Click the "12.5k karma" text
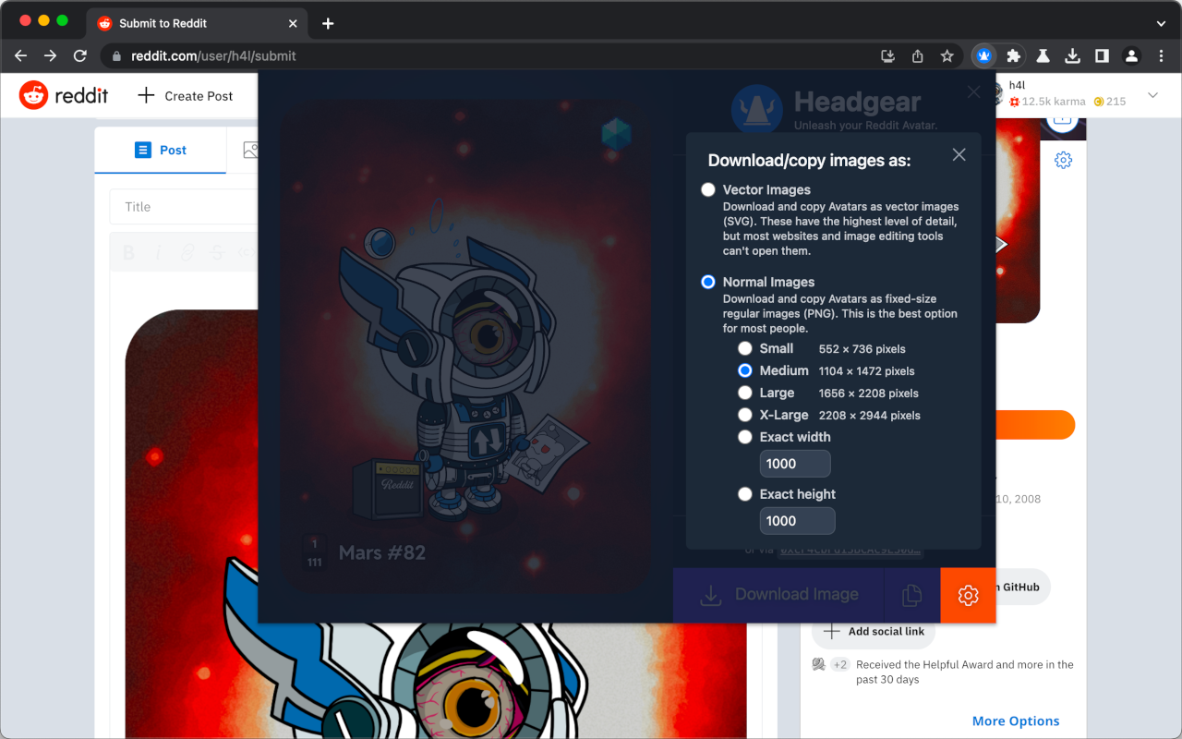Image resolution: width=1182 pixels, height=739 pixels. coord(1054,102)
